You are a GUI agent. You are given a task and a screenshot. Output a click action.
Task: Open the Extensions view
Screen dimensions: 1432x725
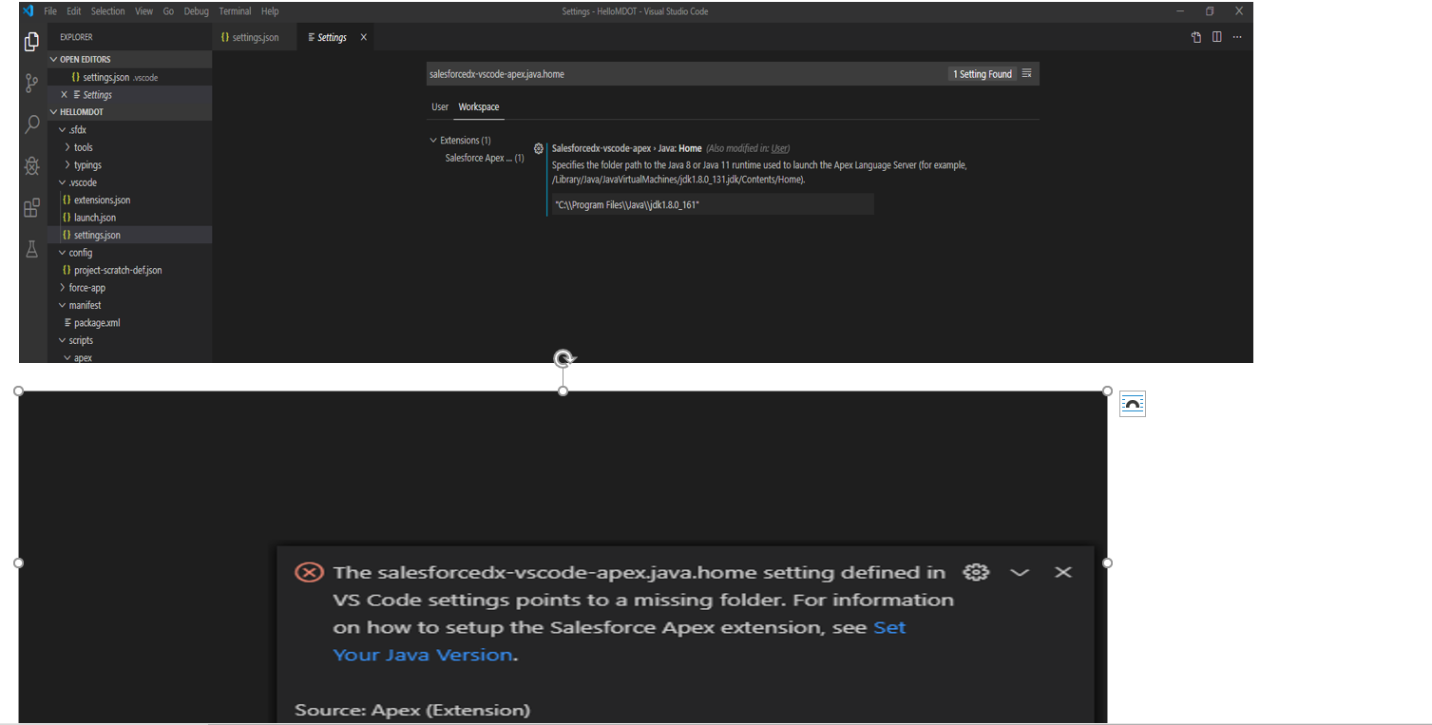click(31, 207)
